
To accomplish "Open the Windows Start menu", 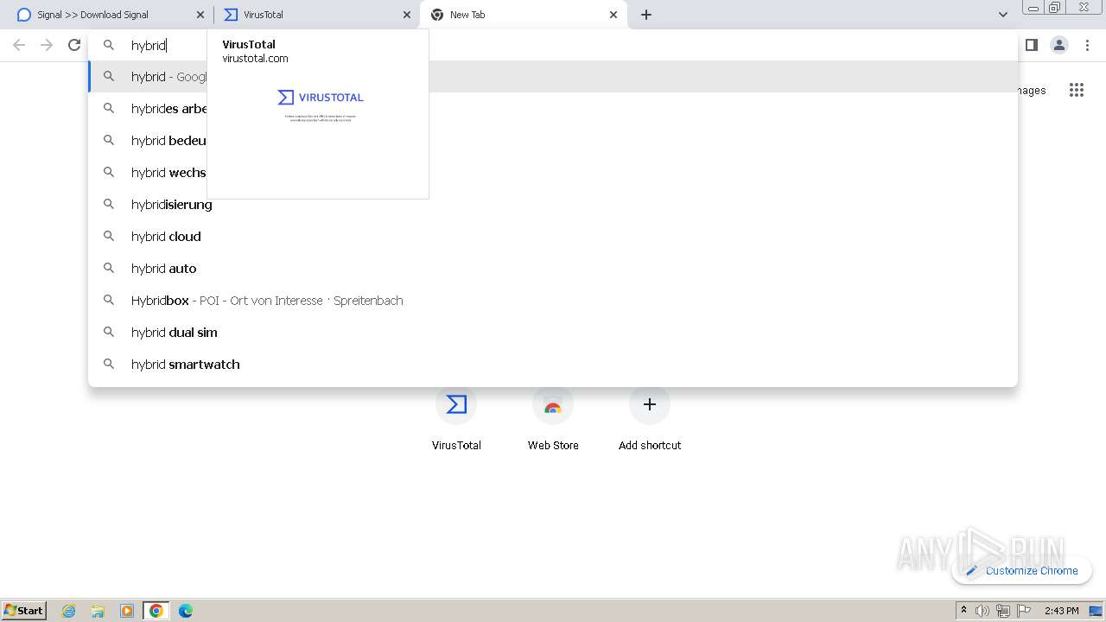I will pos(24,610).
